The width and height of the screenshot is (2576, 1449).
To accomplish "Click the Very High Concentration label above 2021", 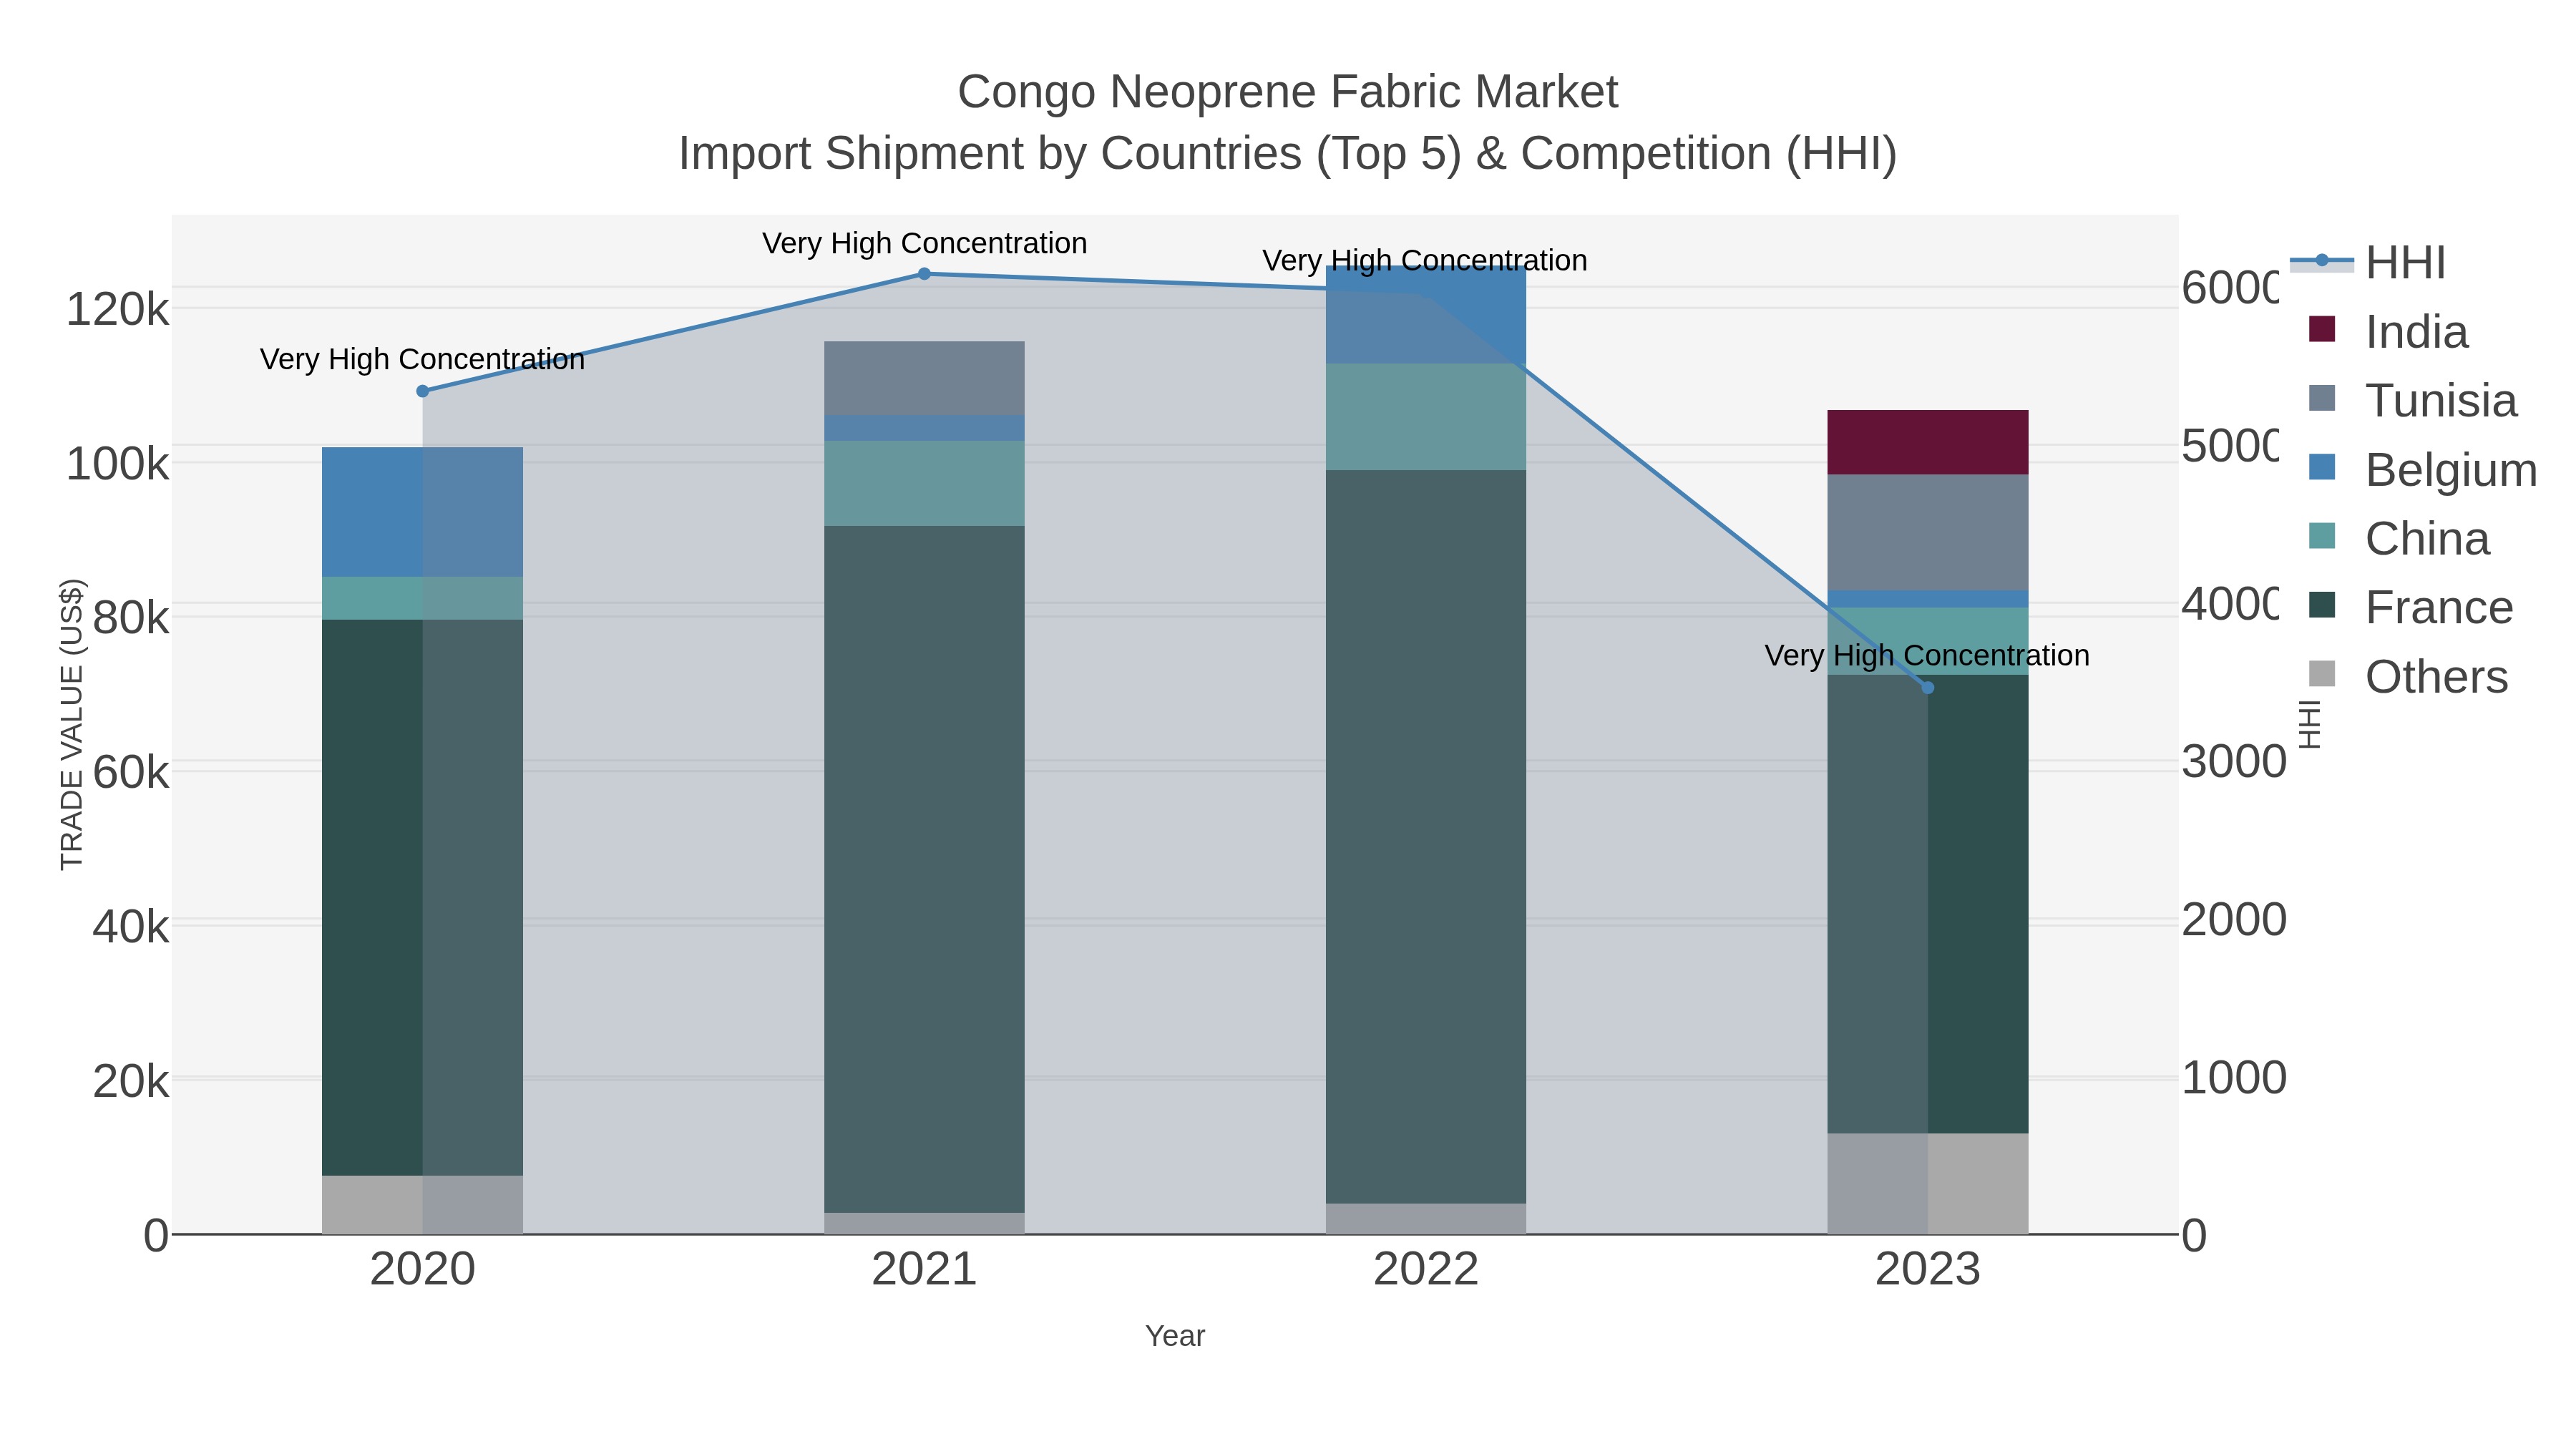I will [924, 243].
